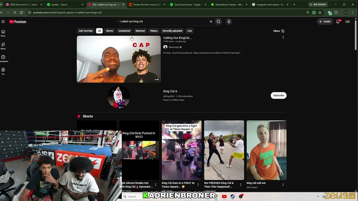Select the Videos filter chip
The image size is (358, 201).
tap(154, 31)
